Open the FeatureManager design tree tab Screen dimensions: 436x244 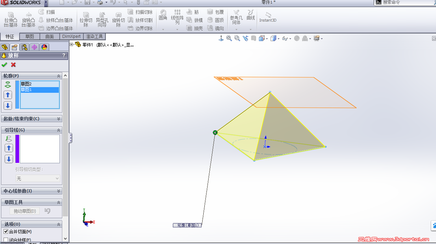5,47
